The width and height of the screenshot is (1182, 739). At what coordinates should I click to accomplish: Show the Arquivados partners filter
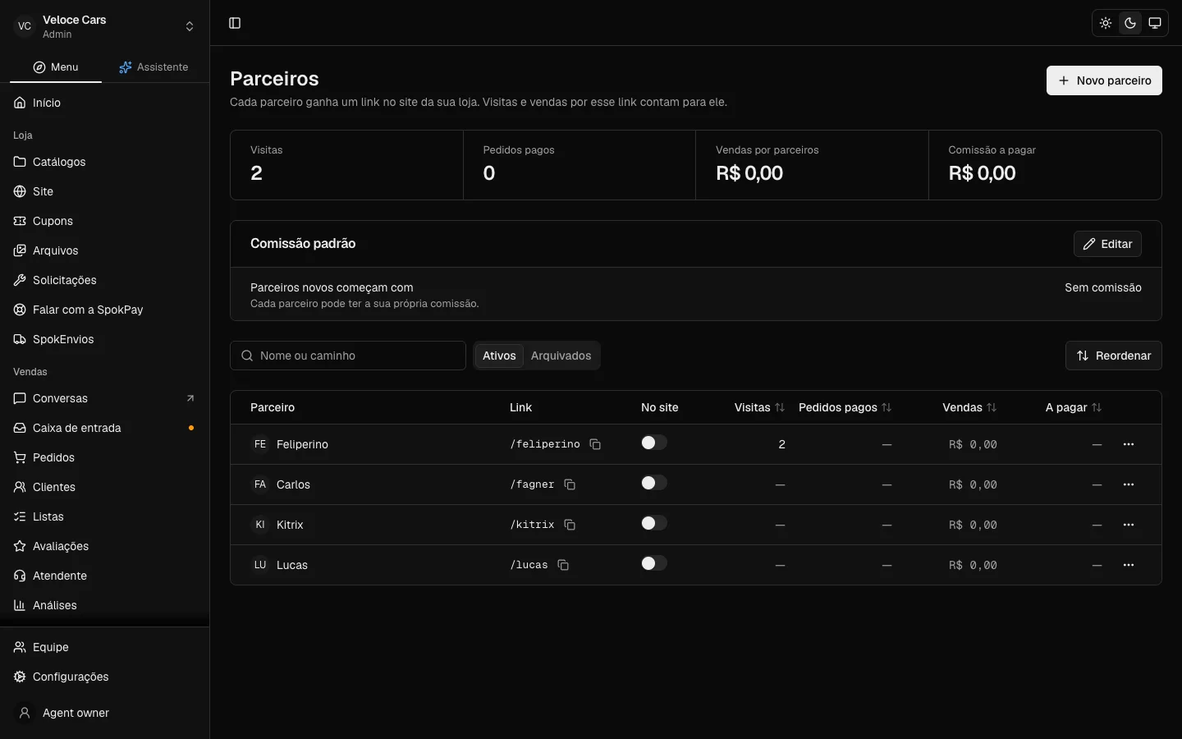[x=561, y=356]
